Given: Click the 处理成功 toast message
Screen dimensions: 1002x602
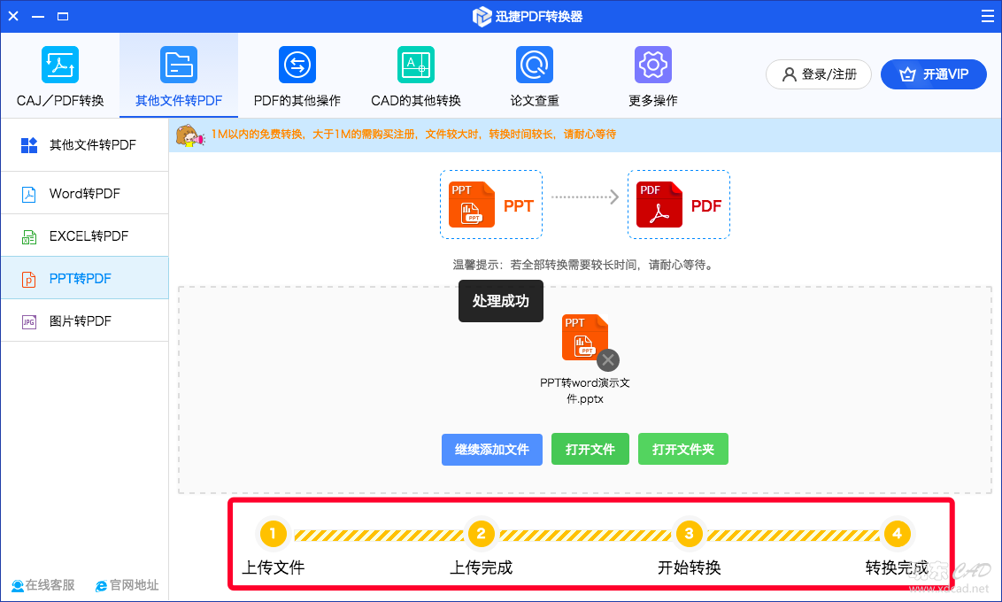Looking at the screenshot, I should pyautogui.click(x=501, y=301).
